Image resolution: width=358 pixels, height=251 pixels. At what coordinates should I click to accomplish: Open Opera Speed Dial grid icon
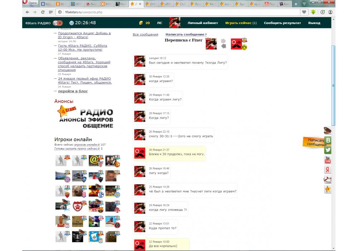tap(51, 12)
